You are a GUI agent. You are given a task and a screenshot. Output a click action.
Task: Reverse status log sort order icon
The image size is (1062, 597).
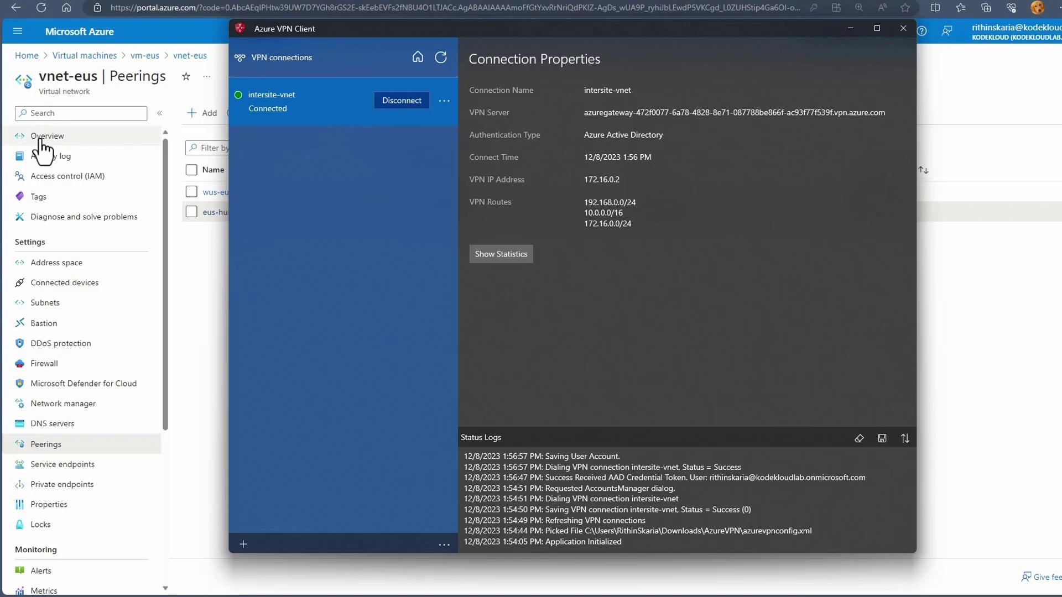tap(905, 438)
